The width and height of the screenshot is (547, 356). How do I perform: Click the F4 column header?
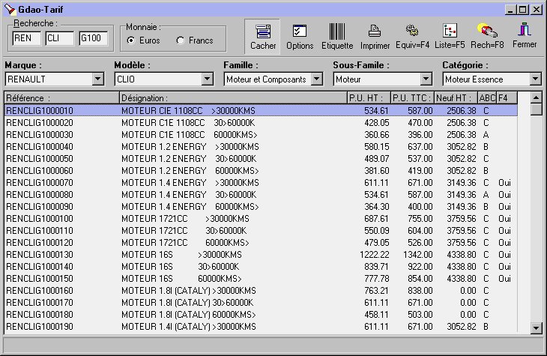coord(507,98)
